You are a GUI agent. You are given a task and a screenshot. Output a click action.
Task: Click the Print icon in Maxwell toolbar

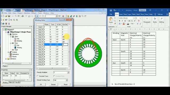23,16
